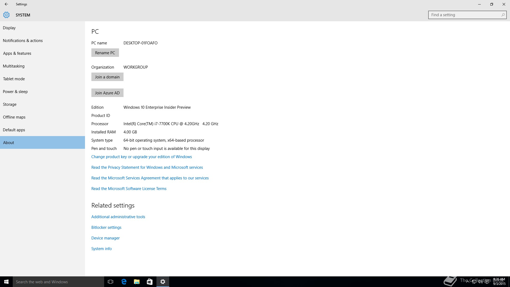Screen dimensions: 510x287
Task: Open the Store app from taskbar
Action: point(150,282)
